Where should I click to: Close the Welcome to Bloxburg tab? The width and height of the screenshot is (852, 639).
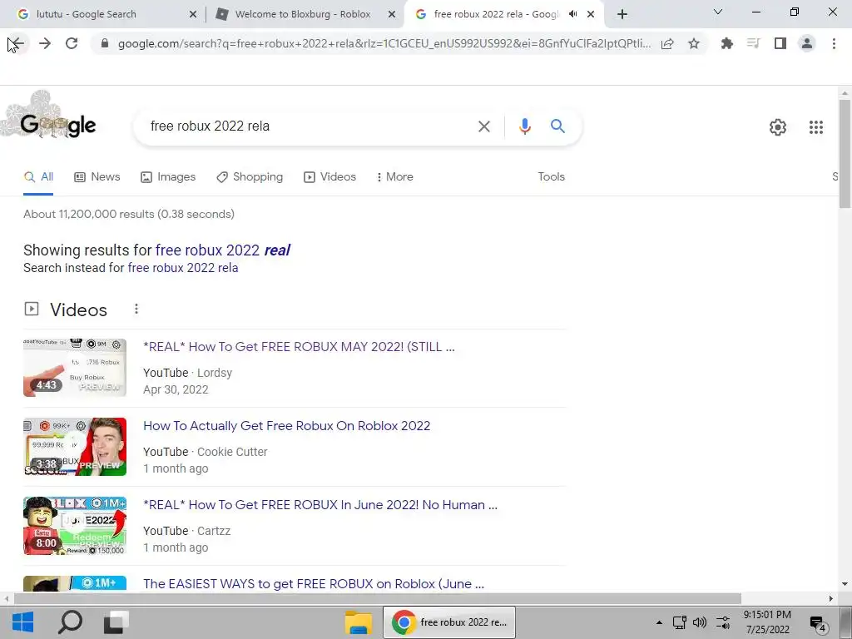point(392,15)
